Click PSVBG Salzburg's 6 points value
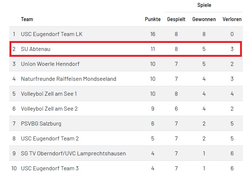The image size is (243, 179). tap(153, 124)
